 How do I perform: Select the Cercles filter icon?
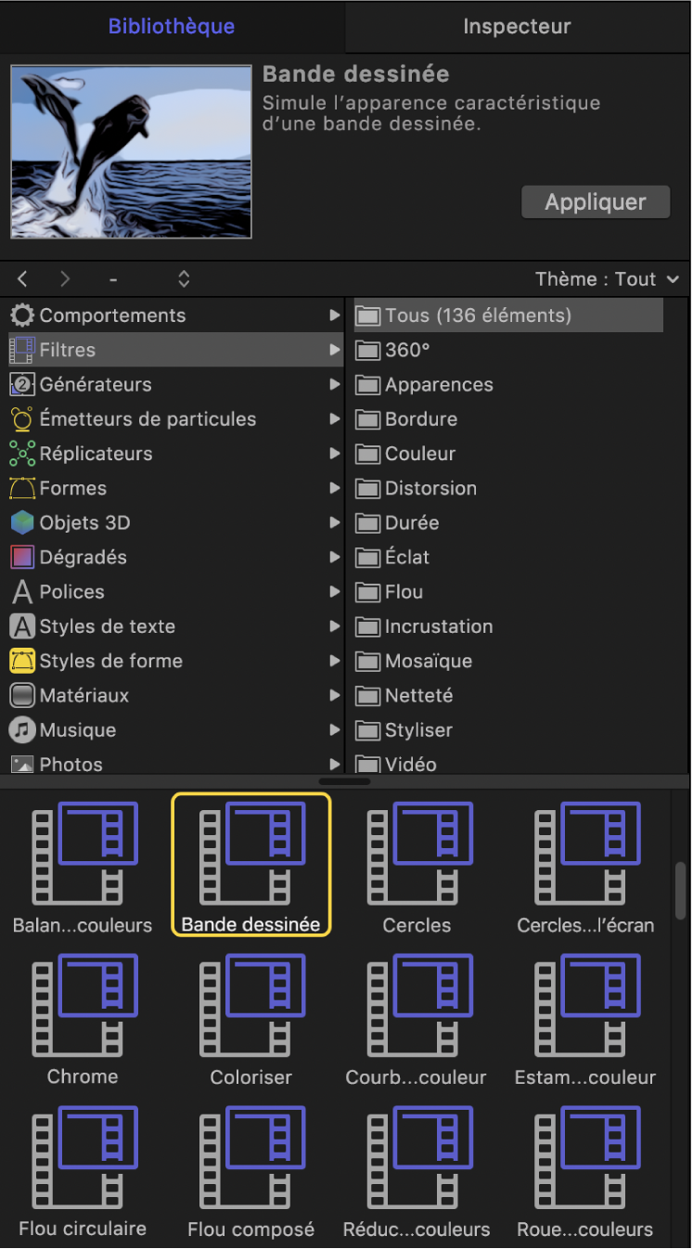click(417, 856)
